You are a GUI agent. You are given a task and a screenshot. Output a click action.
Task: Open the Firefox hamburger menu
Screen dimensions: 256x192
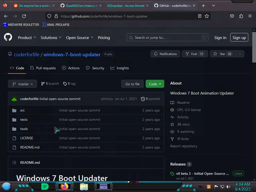click(x=250, y=16)
